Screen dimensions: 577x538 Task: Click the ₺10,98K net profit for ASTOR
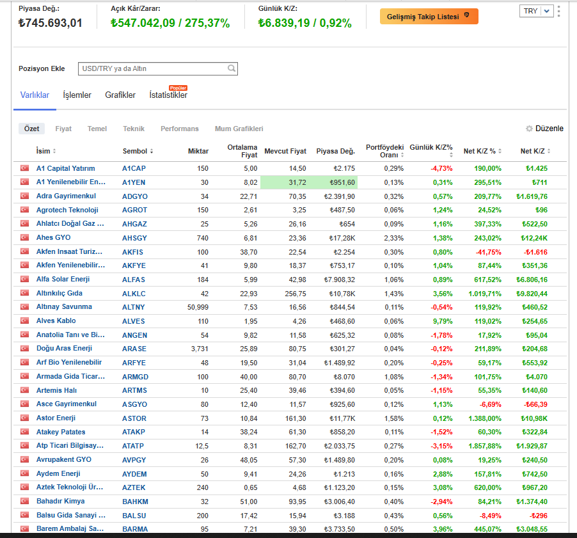pos(534,418)
